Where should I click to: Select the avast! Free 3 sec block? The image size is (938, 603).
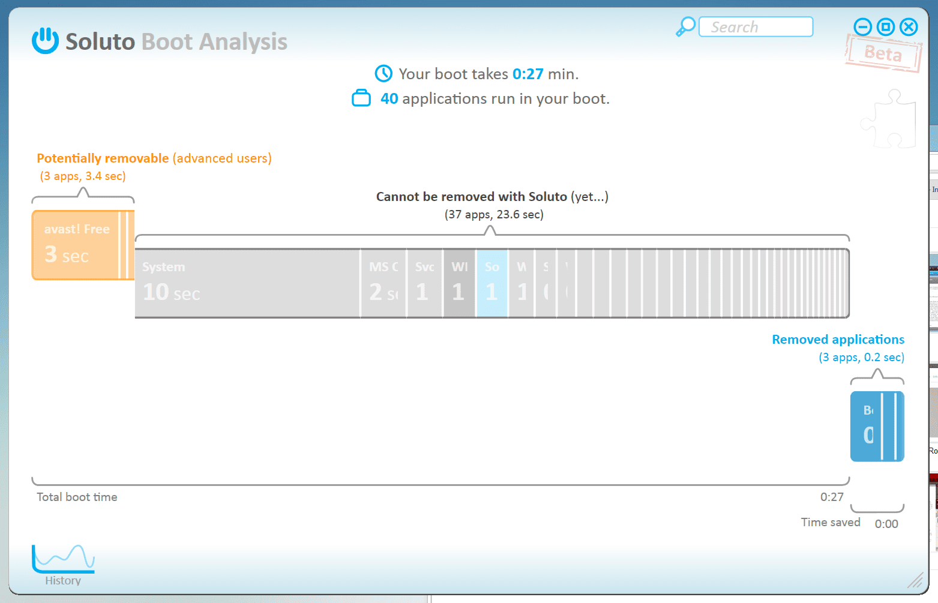(74, 245)
